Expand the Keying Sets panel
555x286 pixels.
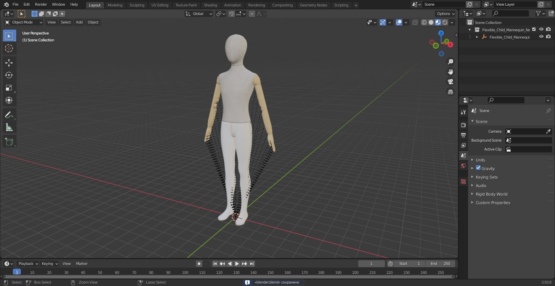(x=486, y=177)
